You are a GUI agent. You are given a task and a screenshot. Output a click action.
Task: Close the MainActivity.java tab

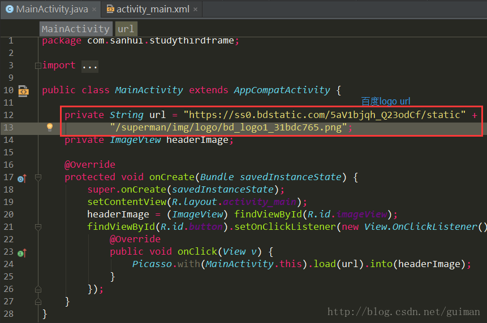click(x=94, y=10)
